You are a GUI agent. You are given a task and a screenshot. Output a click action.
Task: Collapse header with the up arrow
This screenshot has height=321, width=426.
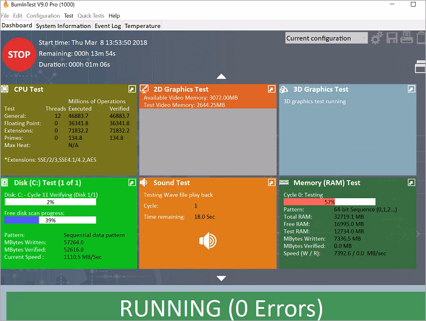(x=221, y=77)
